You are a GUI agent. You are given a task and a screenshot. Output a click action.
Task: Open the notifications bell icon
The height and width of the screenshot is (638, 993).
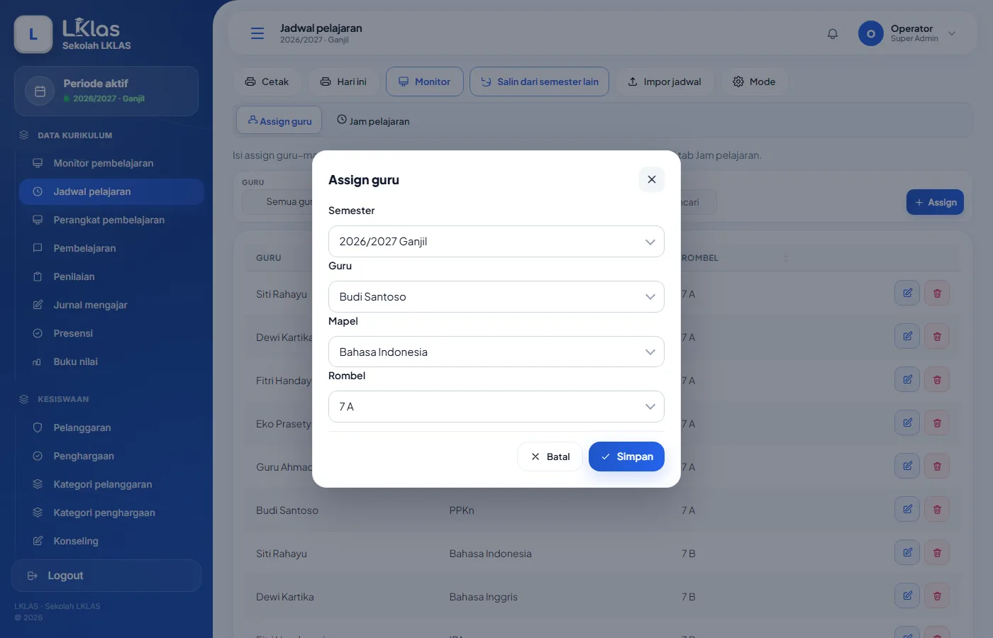[833, 33]
